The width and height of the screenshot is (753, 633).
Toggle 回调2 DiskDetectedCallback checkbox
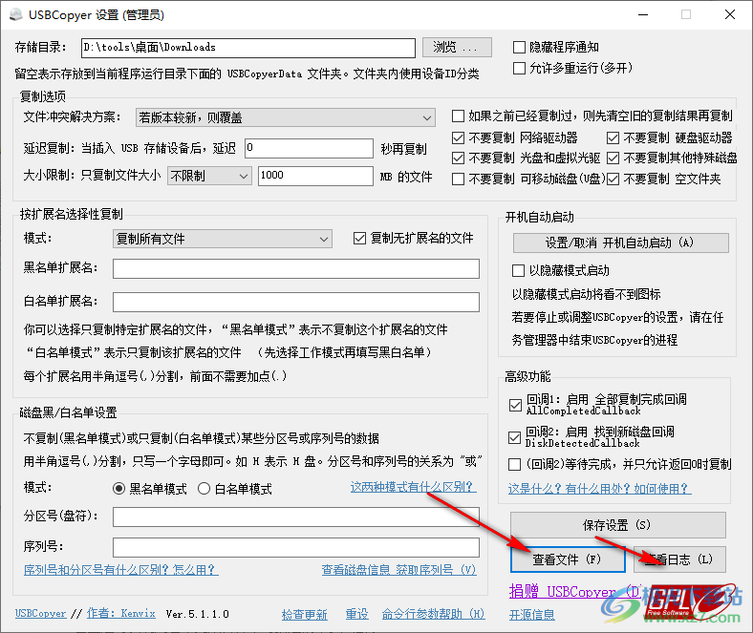click(x=514, y=437)
